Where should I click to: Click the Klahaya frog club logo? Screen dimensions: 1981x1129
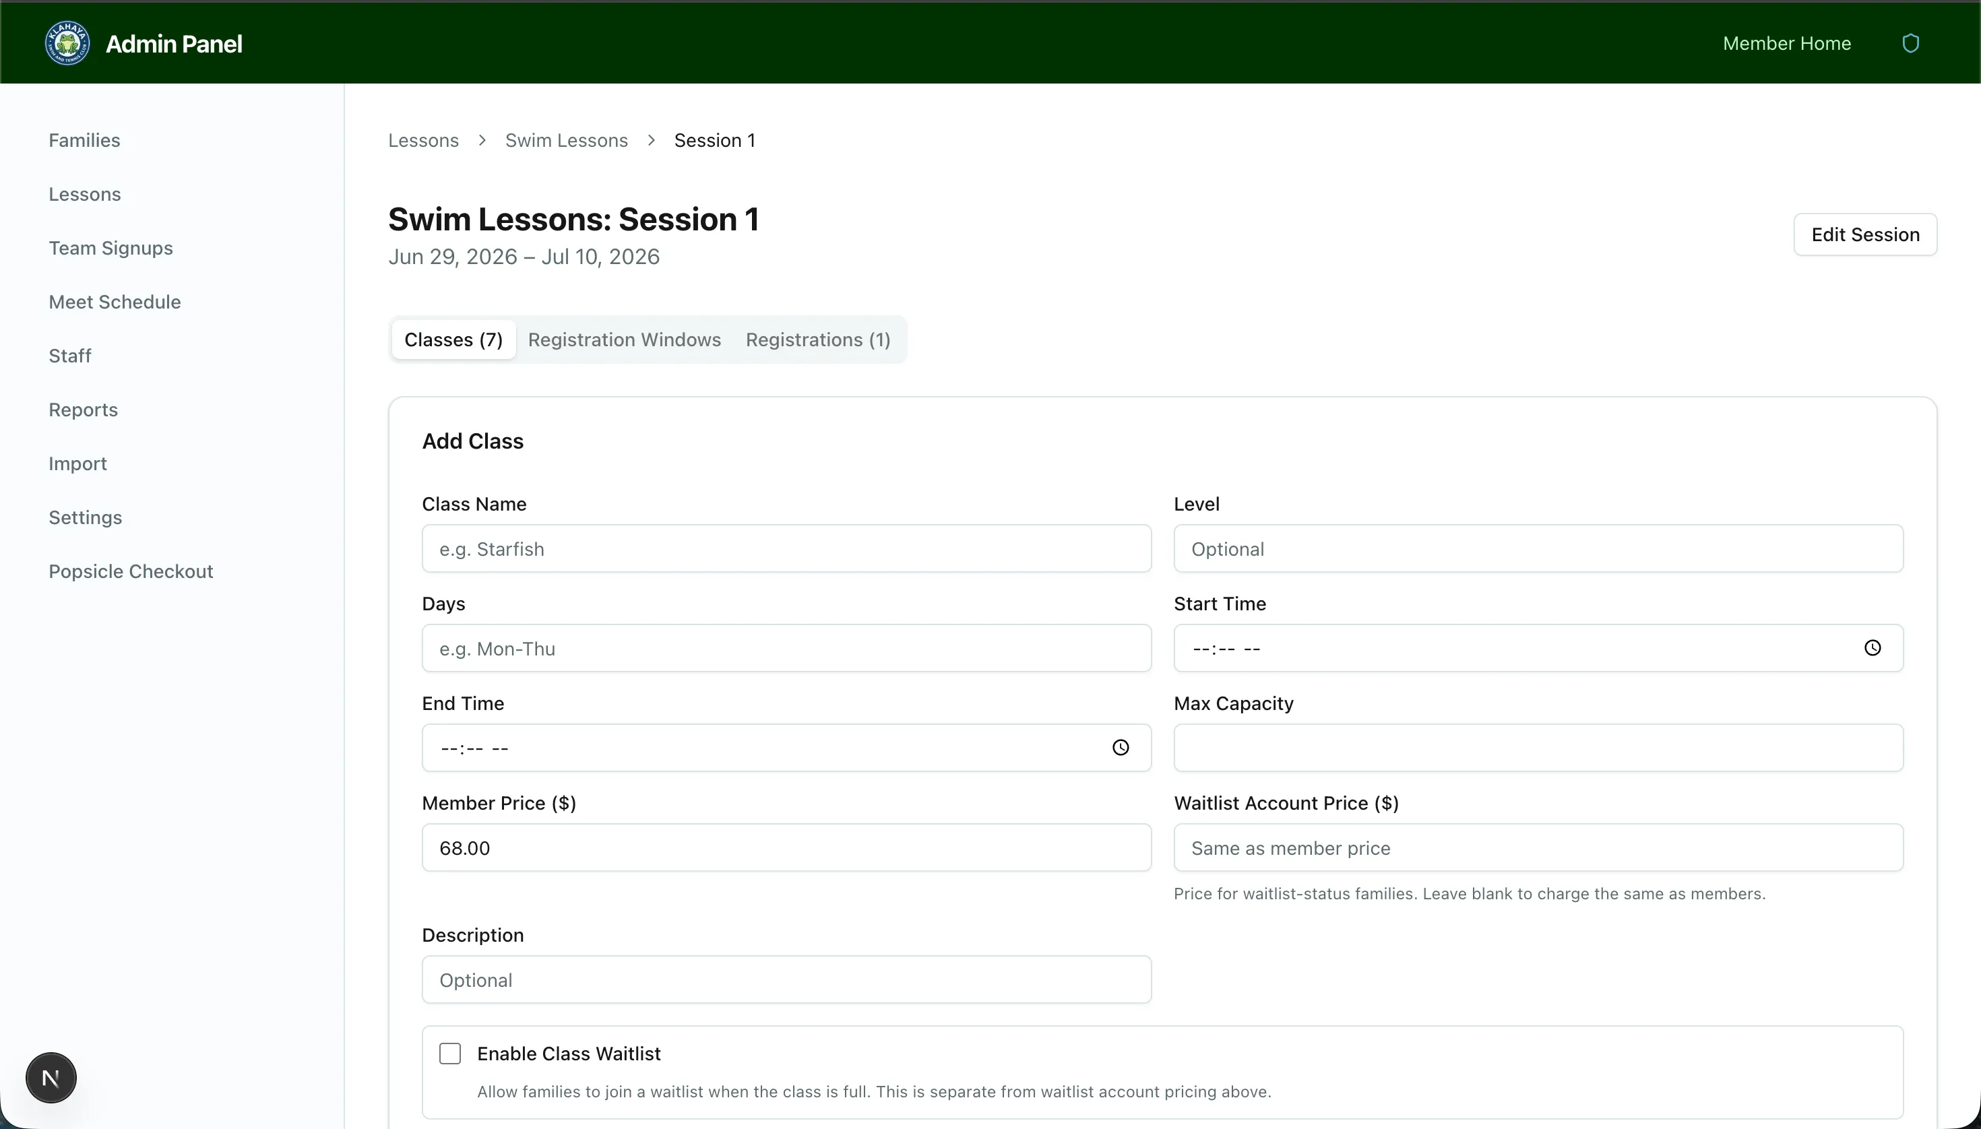point(67,43)
